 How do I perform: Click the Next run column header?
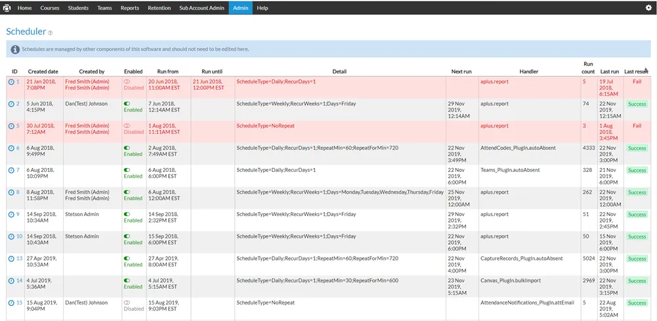point(461,72)
